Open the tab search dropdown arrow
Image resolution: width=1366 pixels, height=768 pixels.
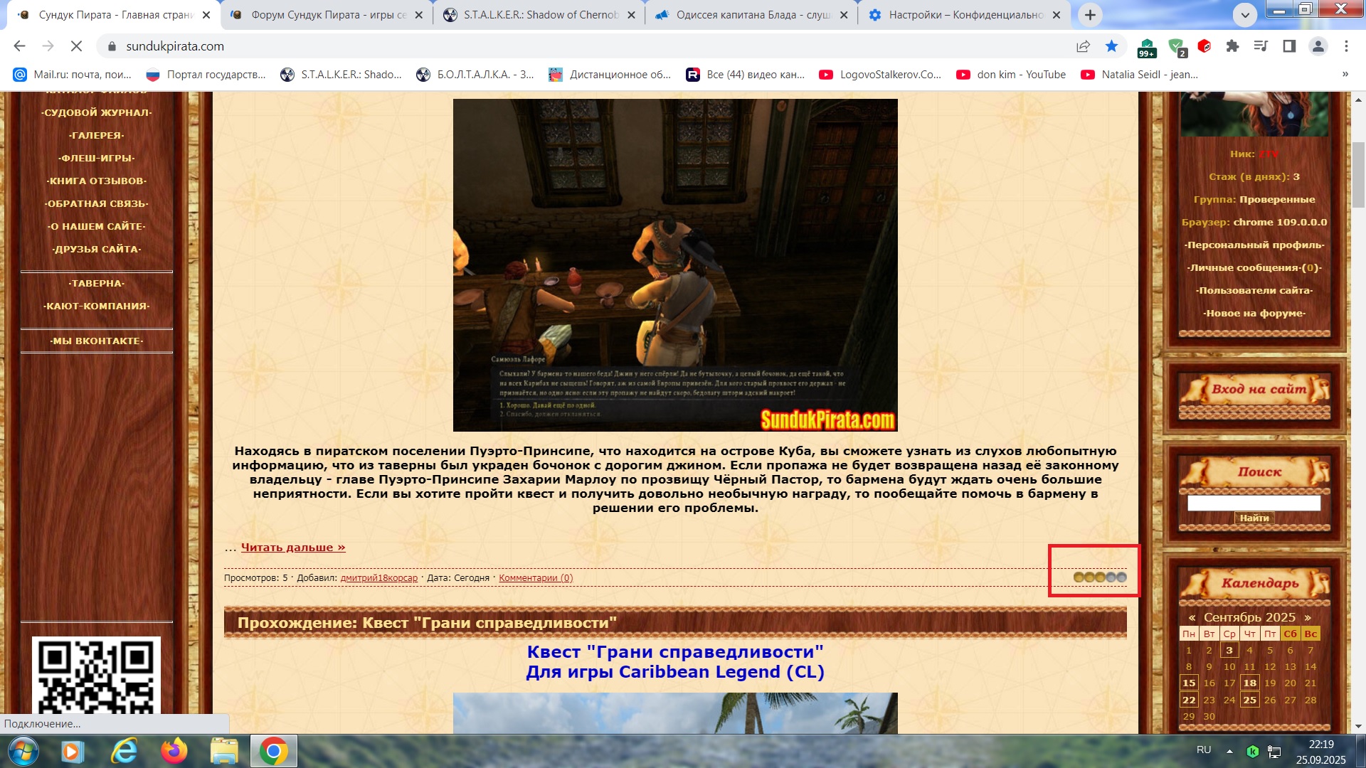1244,15
